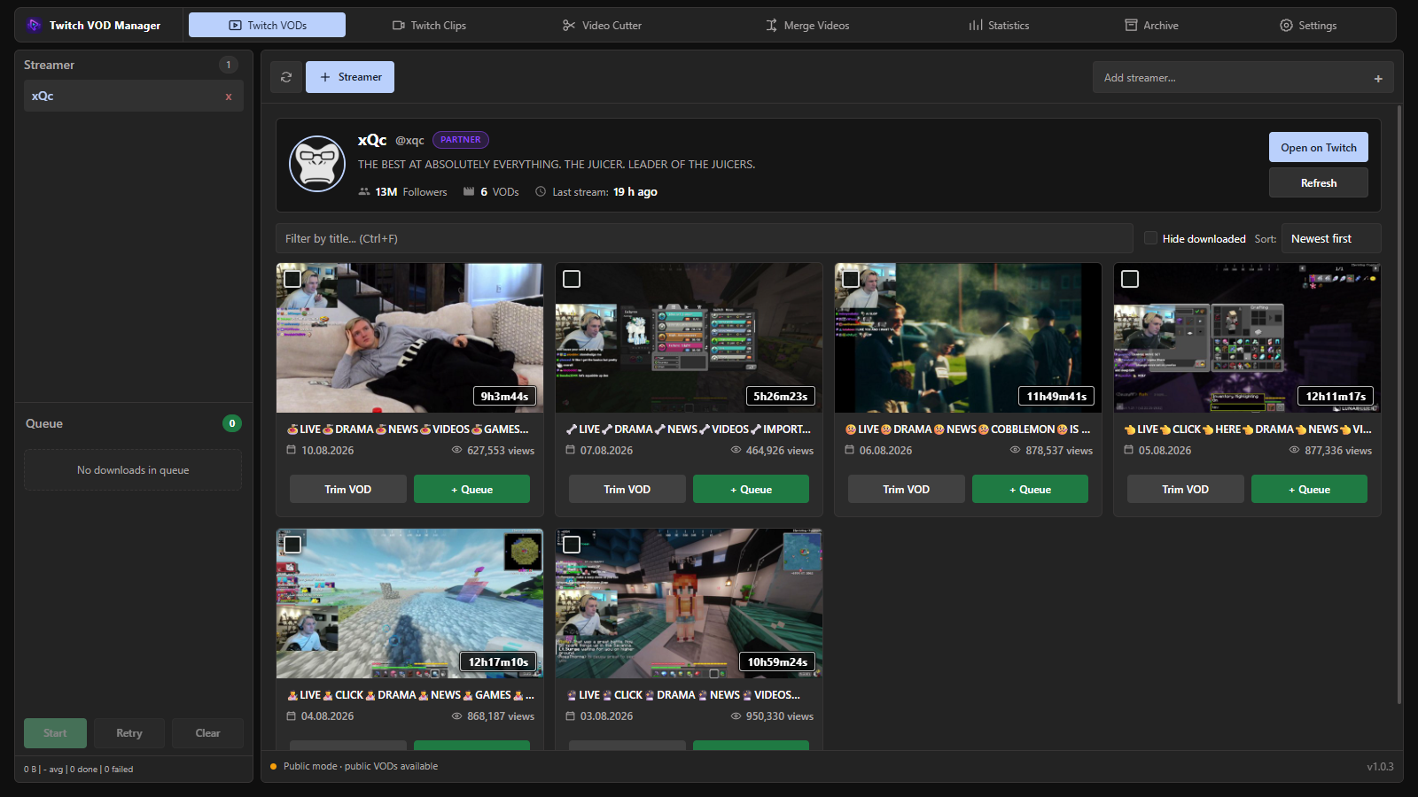Open the Archive tab
The image size is (1418, 797).
point(1151,25)
